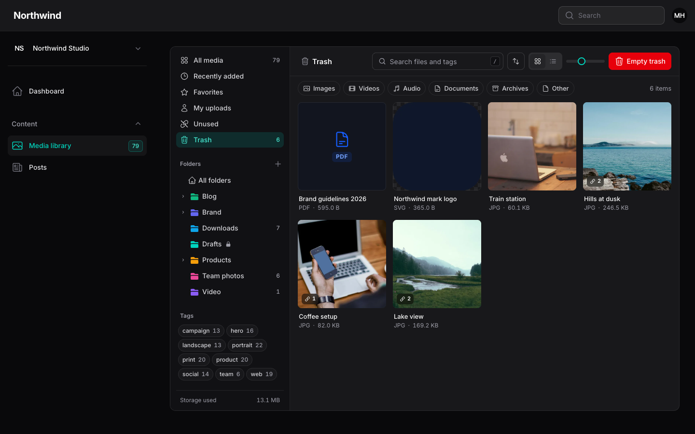
Task: Filter by campaign tag
Action: click(x=201, y=331)
